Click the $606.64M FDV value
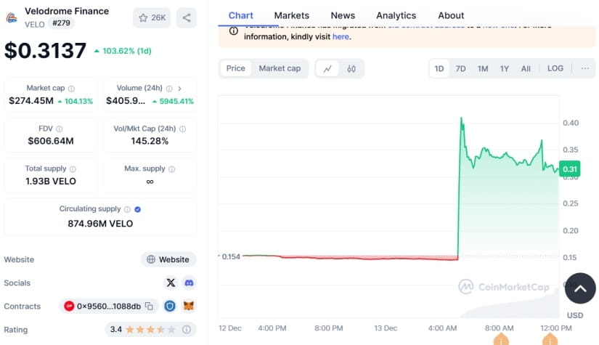Viewport: 599px width, 345px height. (x=51, y=141)
